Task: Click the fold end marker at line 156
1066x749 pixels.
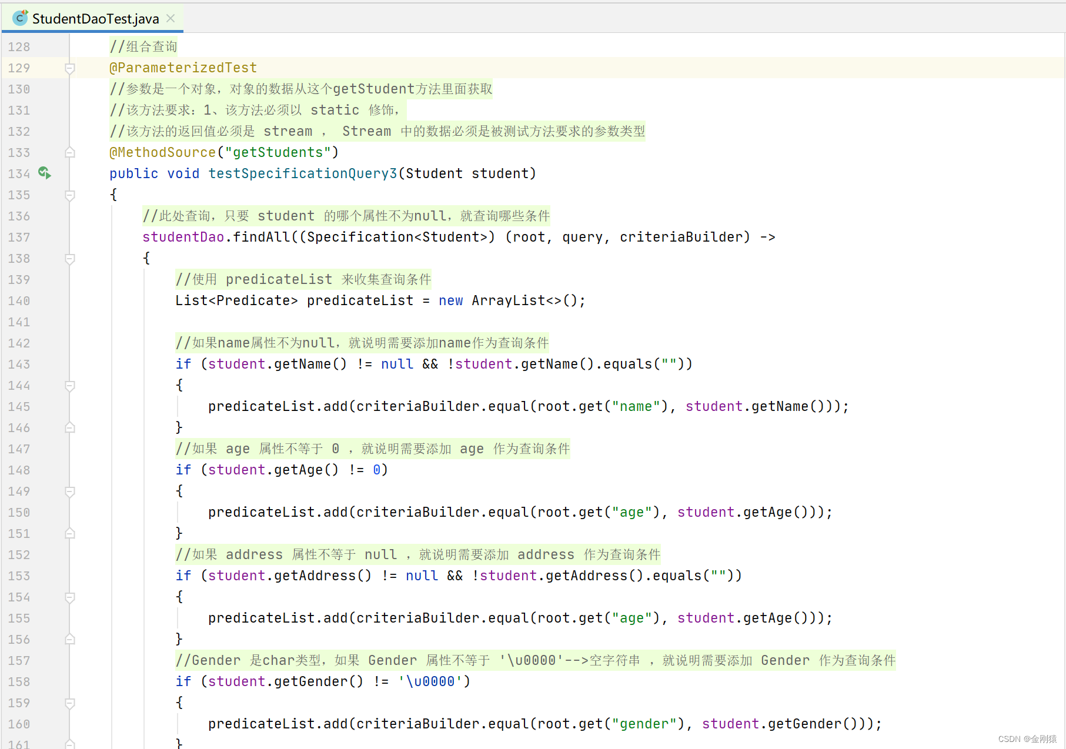Action: (x=69, y=640)
